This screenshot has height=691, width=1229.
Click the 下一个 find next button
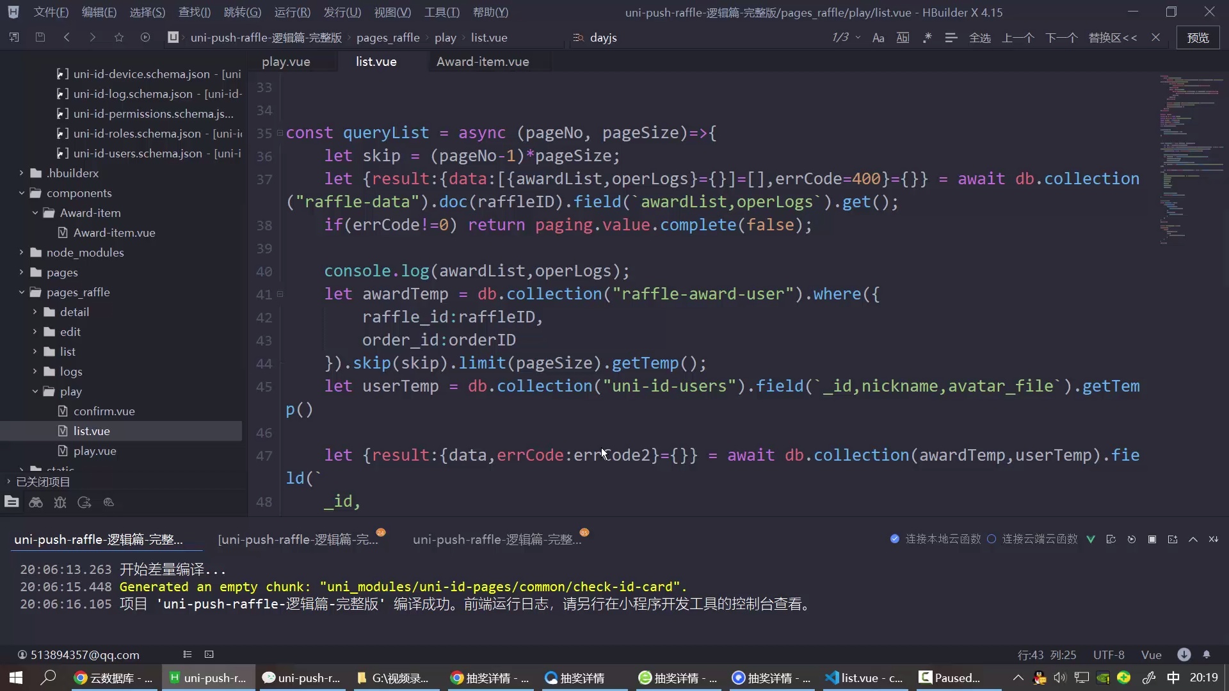tap(1061, 38)
